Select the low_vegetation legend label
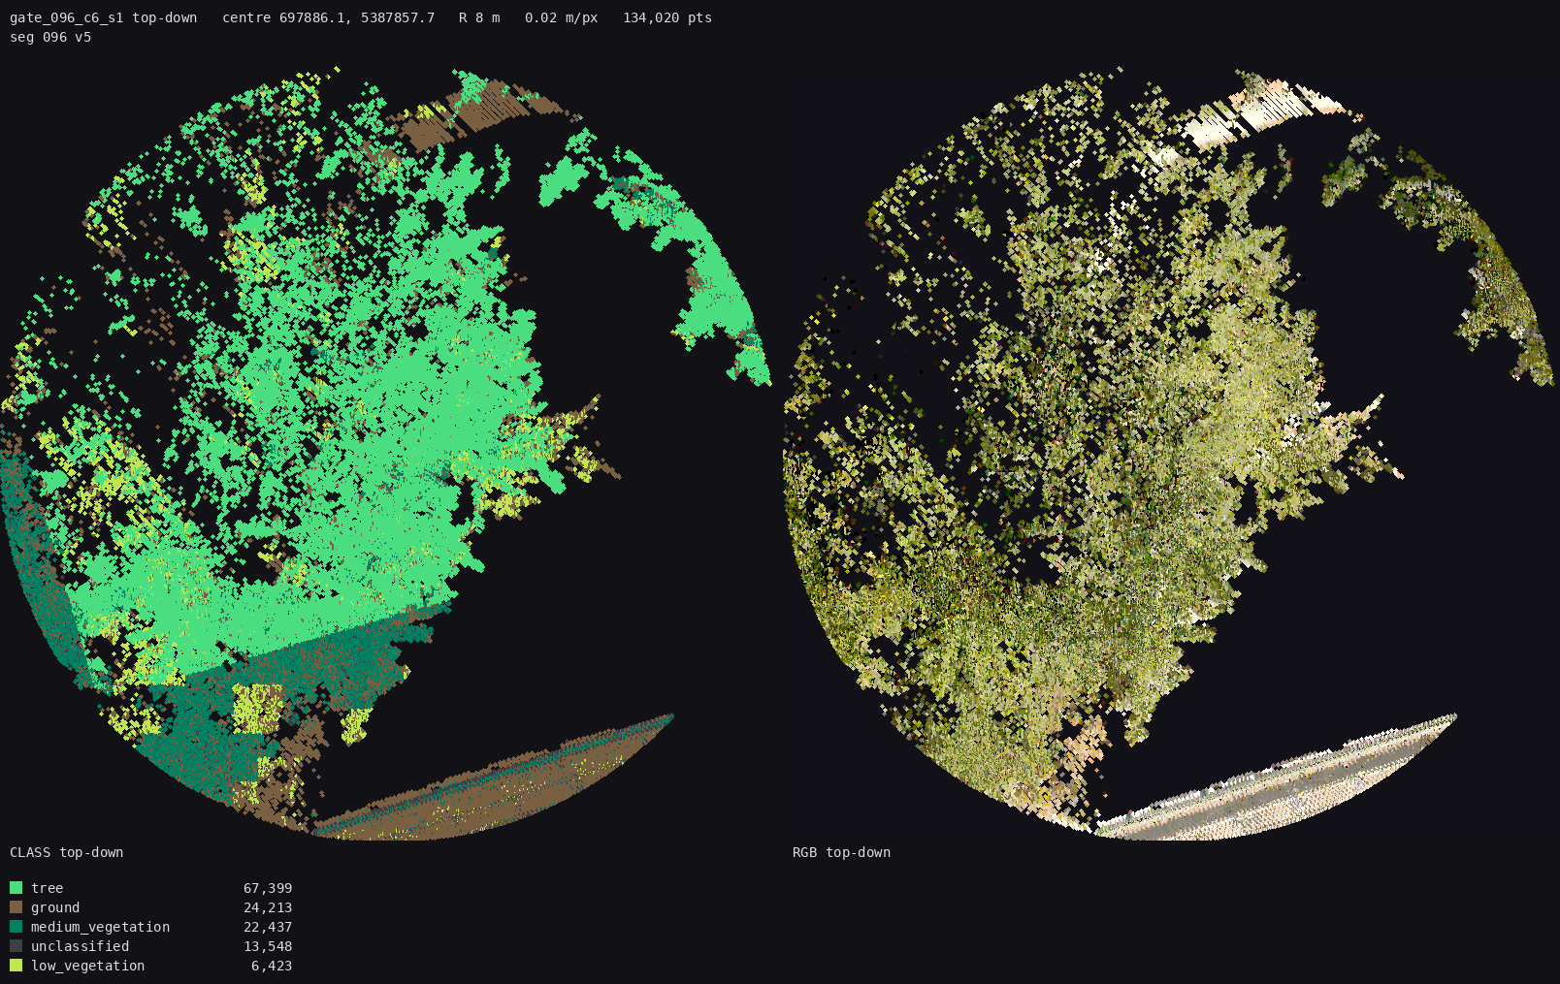 point(87,966)
